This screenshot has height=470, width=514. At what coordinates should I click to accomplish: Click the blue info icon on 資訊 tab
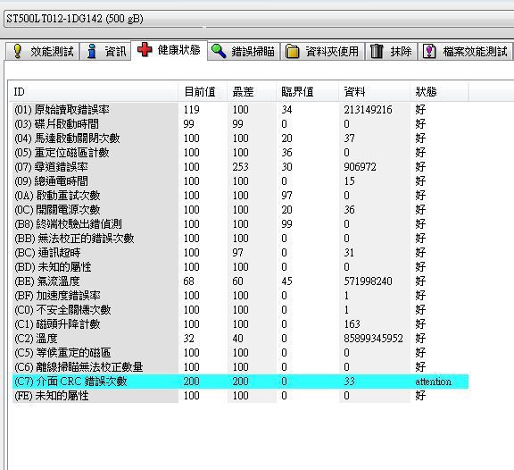92,51
